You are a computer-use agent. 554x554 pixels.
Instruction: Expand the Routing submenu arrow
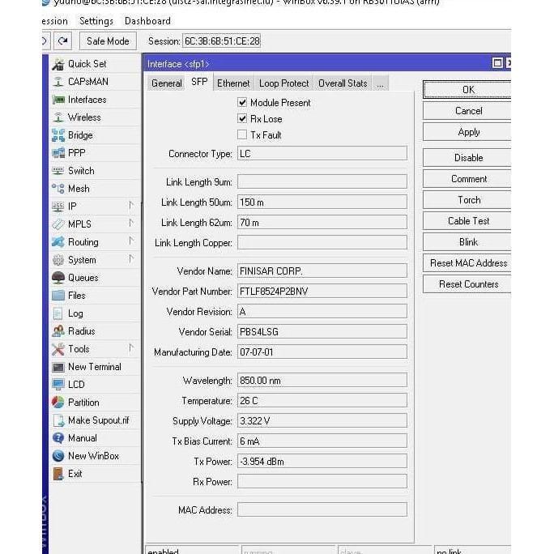pyautogui.click(x=131, y=241)
